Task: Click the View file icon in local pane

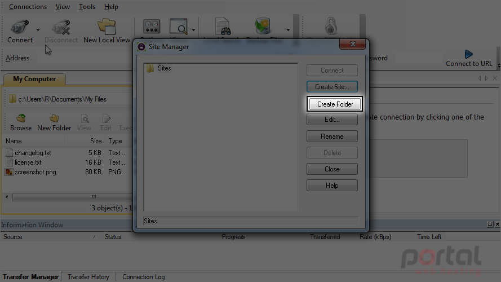Action: pyautogui.click(x=85, y=118)
